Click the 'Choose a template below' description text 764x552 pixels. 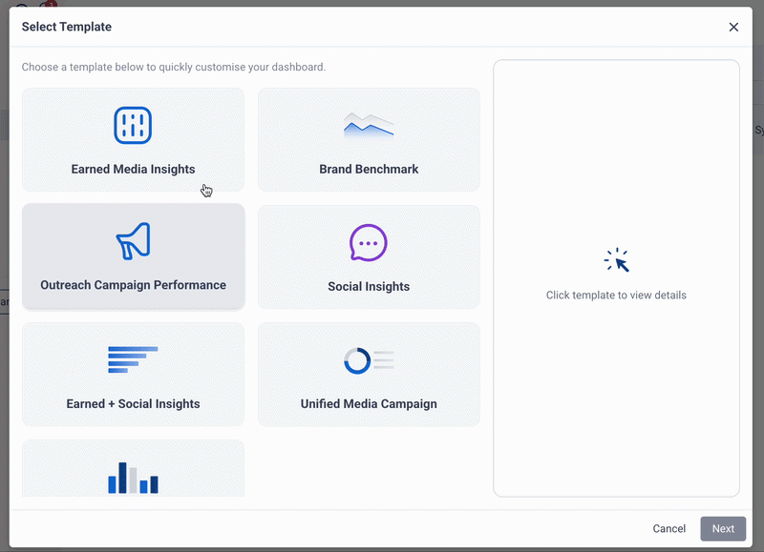(x=174, y=68)
